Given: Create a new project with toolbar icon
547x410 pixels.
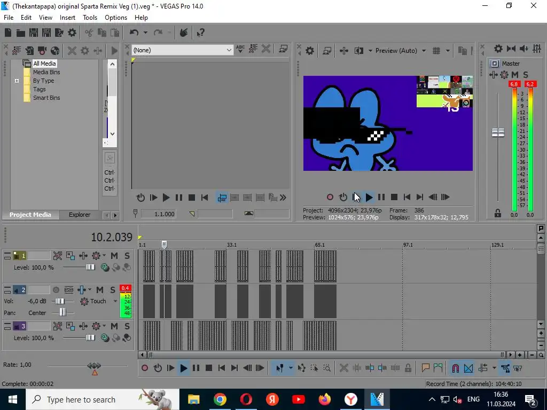Looking at the screenshot, I should pyautogui.click(x=8, y=33).
